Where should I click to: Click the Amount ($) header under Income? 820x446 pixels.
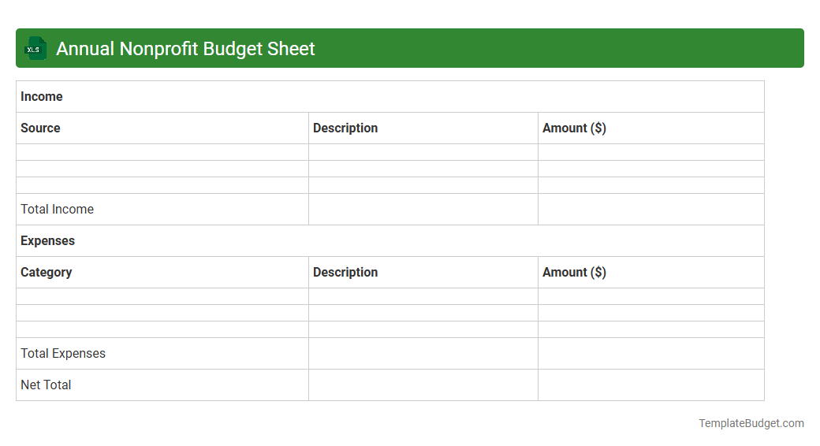(574, 128)
